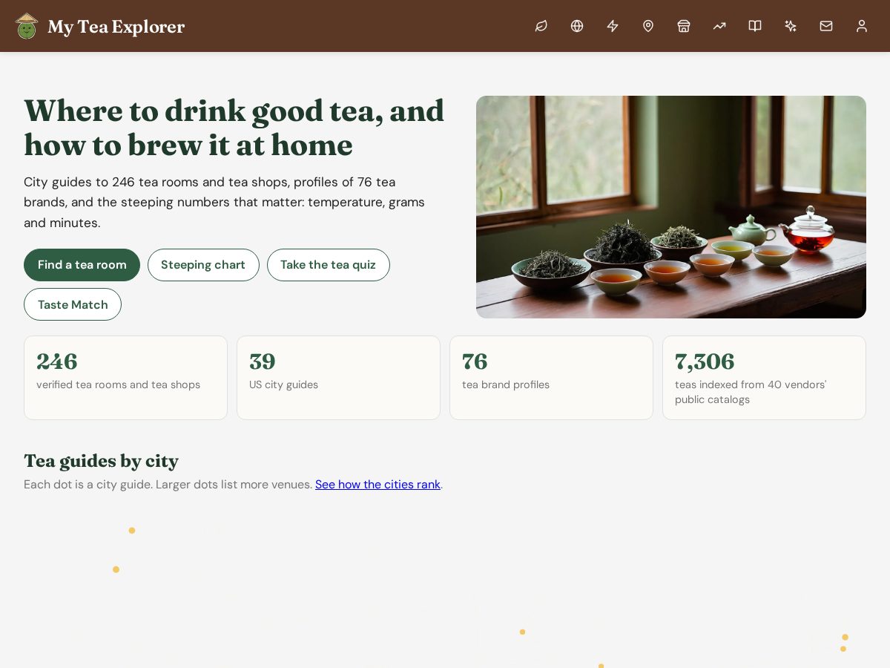This screenshot has height=668, width=890.
Task: Open the map pin location icon
Action: [x=648, y=26]
